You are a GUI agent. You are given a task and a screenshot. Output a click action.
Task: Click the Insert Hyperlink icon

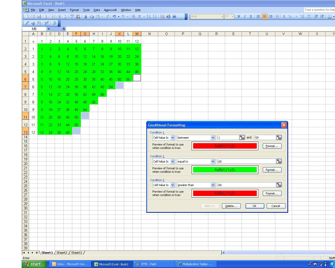[x=133, y=16]
